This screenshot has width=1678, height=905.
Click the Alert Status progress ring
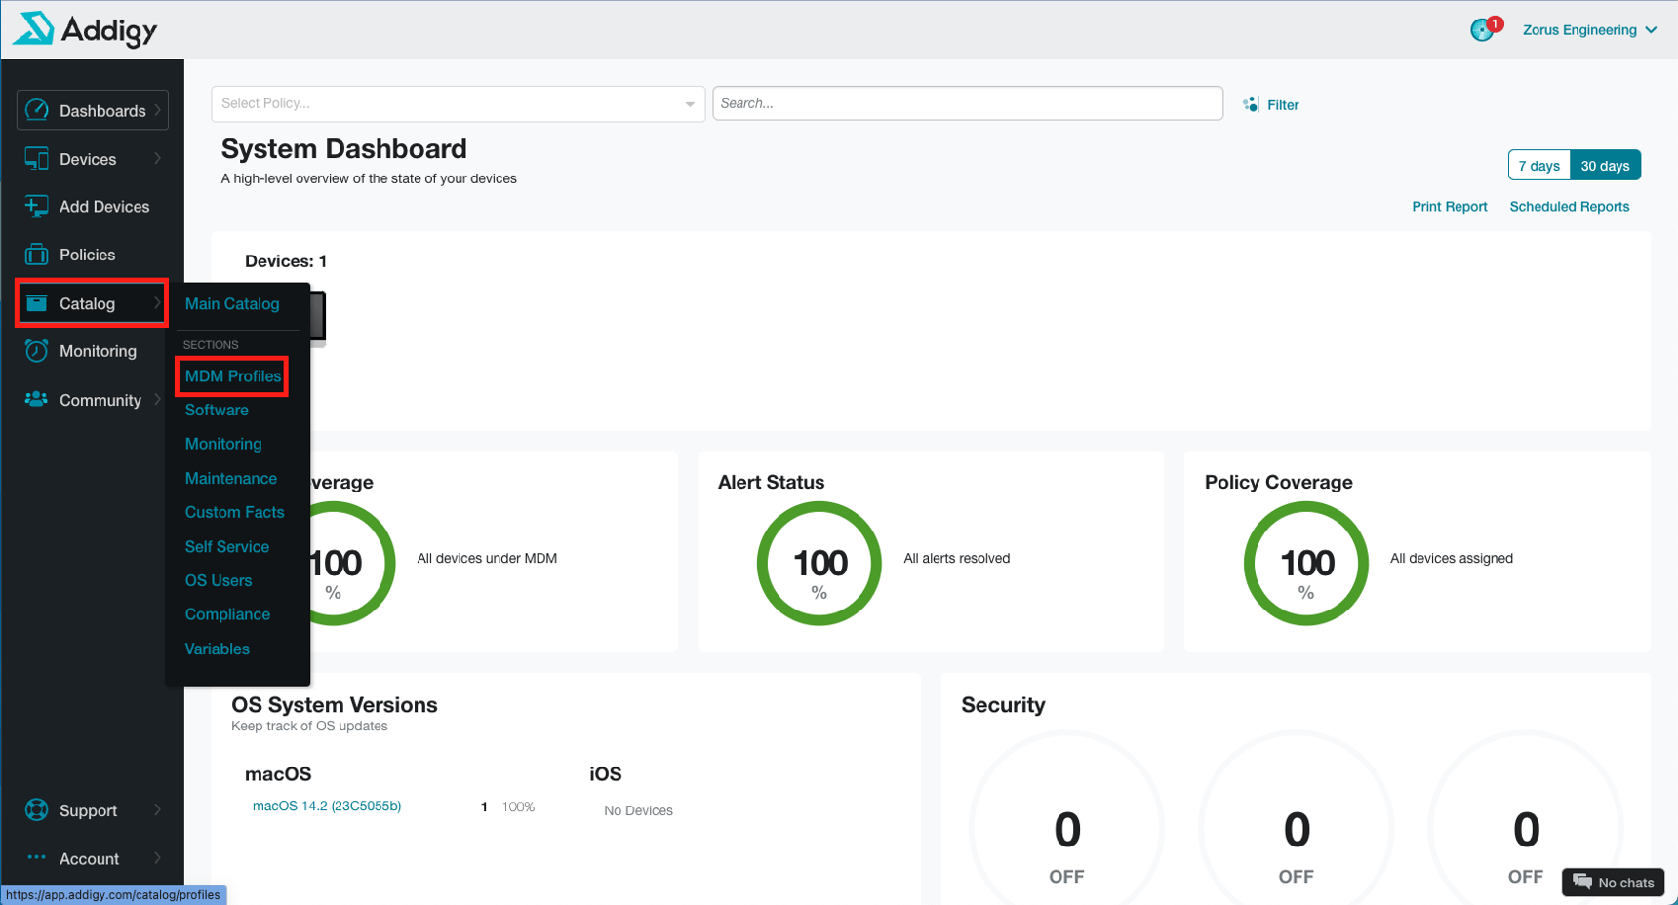pos(819,564)
